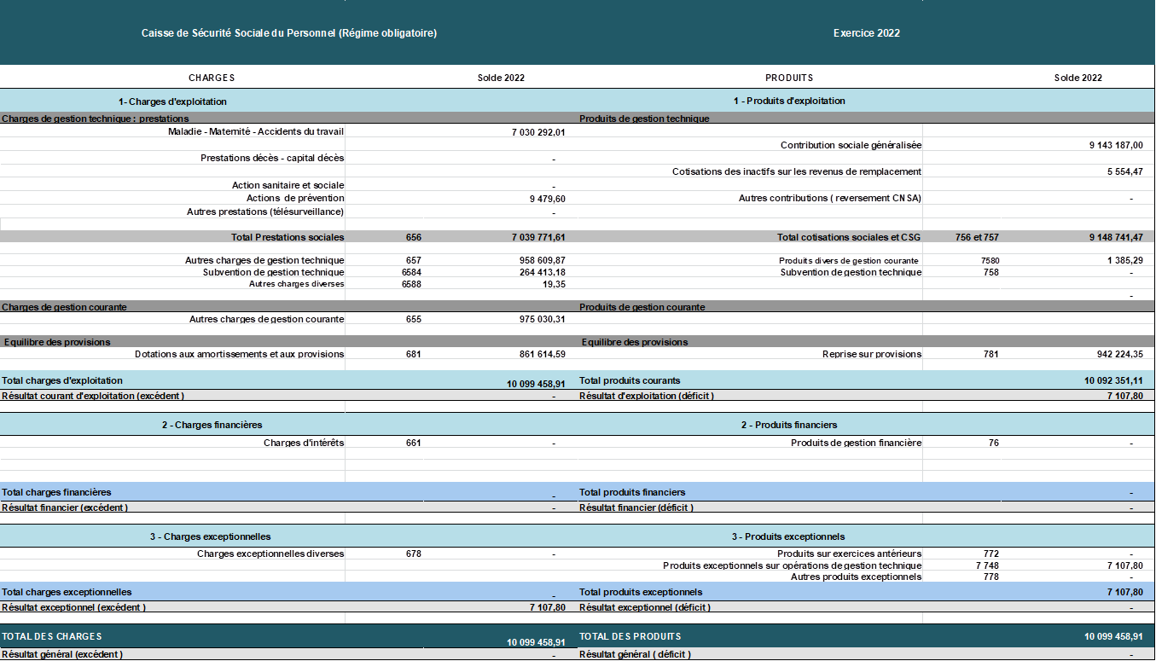
Task: Select the '1 - Produits d'exploitation' section header
Action: pos(788,101)
